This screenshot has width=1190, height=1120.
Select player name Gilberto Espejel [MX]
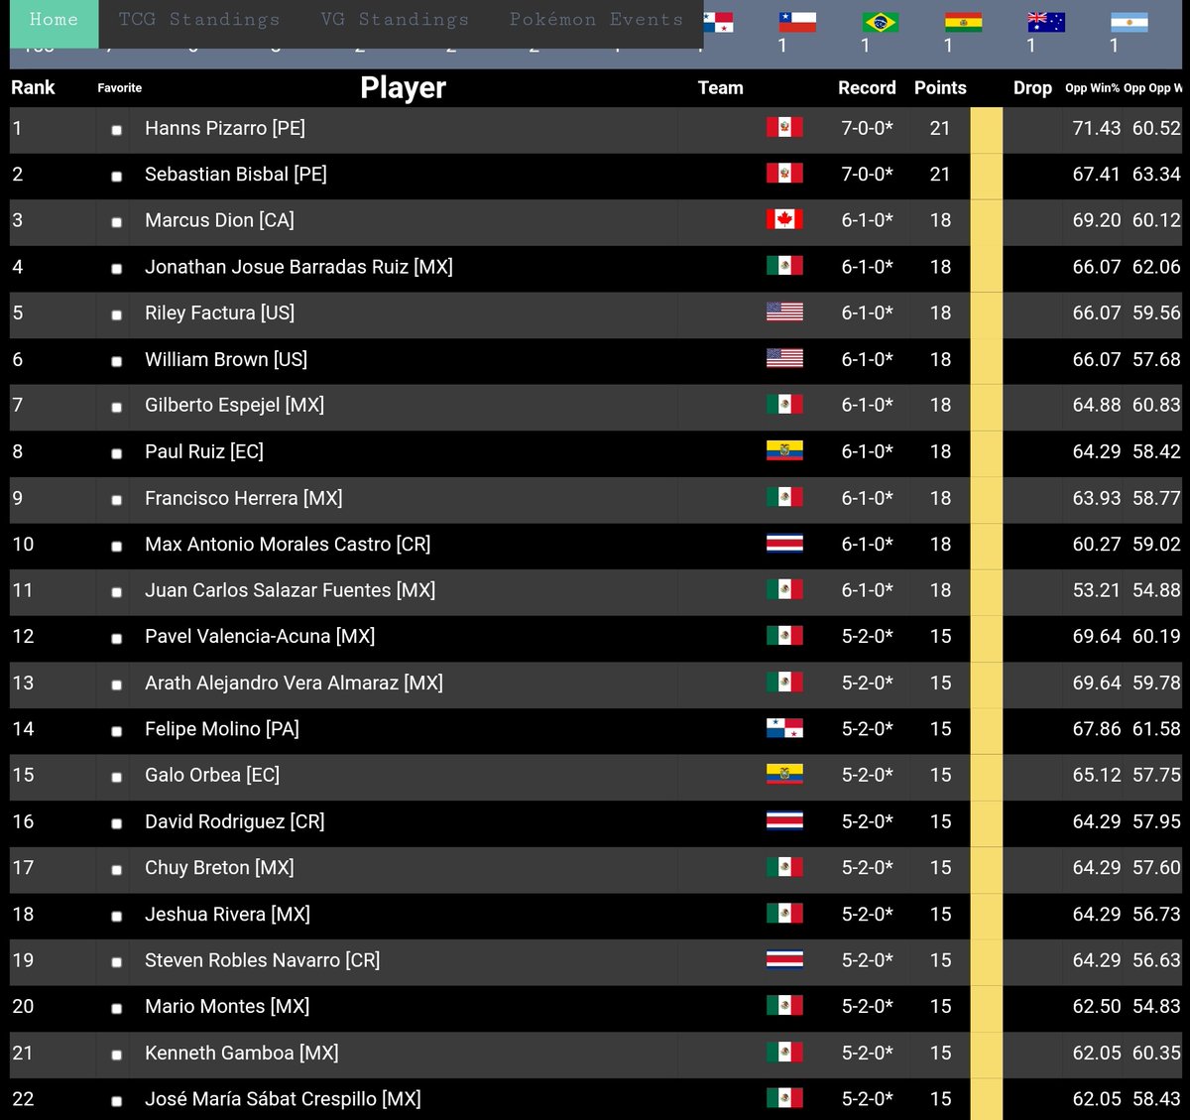point(234,405)
